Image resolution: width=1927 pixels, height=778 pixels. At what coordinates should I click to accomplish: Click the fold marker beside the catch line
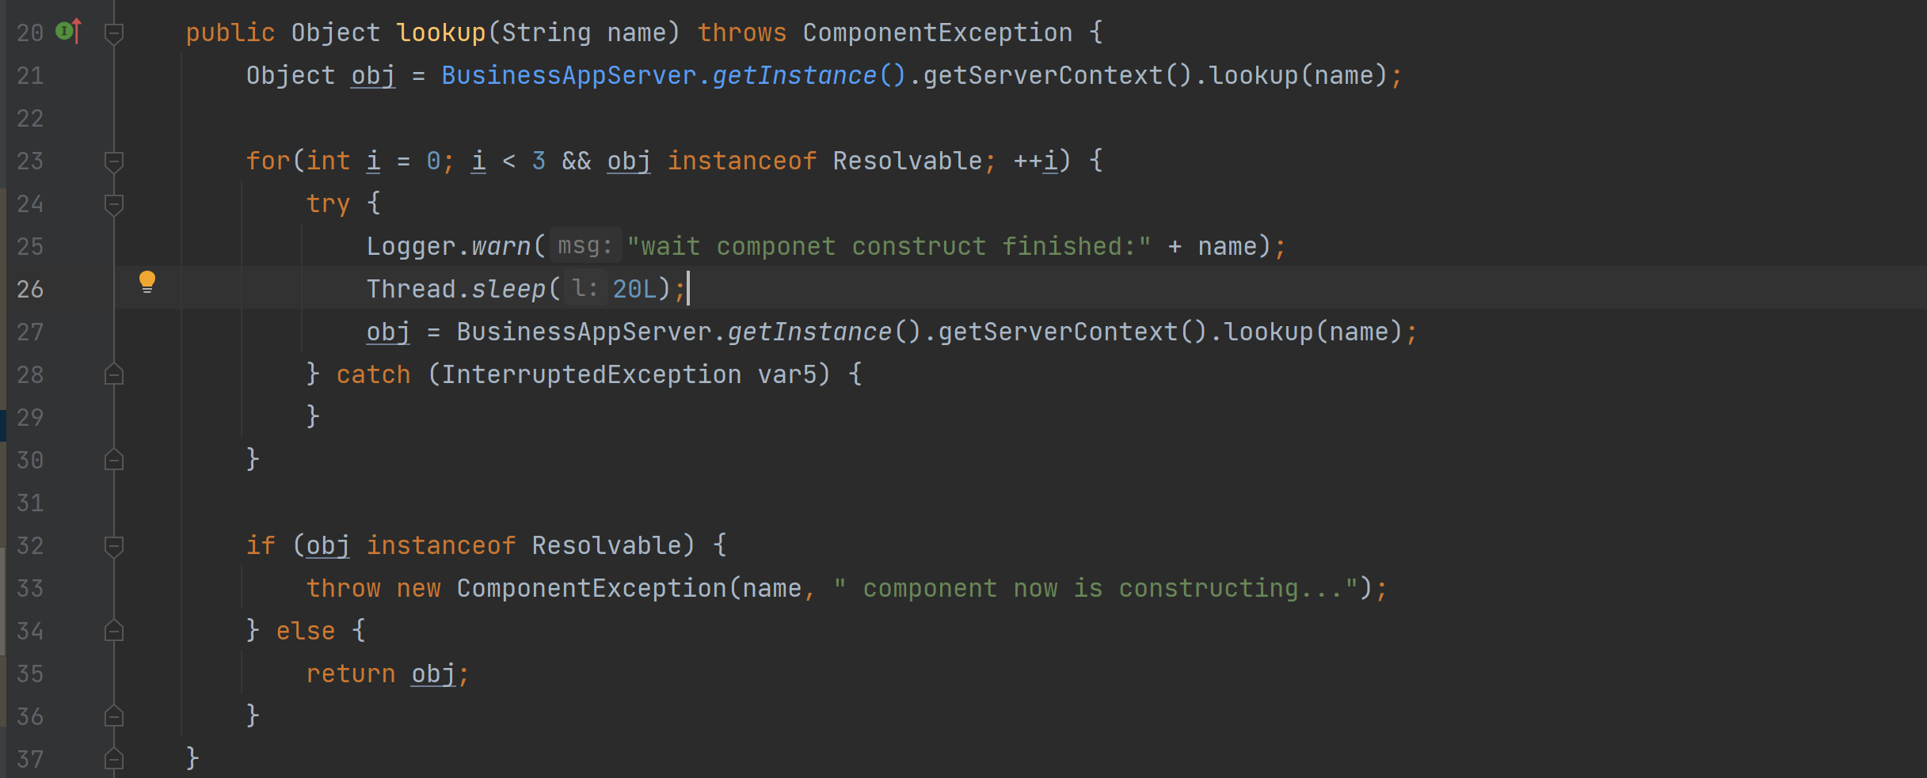tap(114, 375)
